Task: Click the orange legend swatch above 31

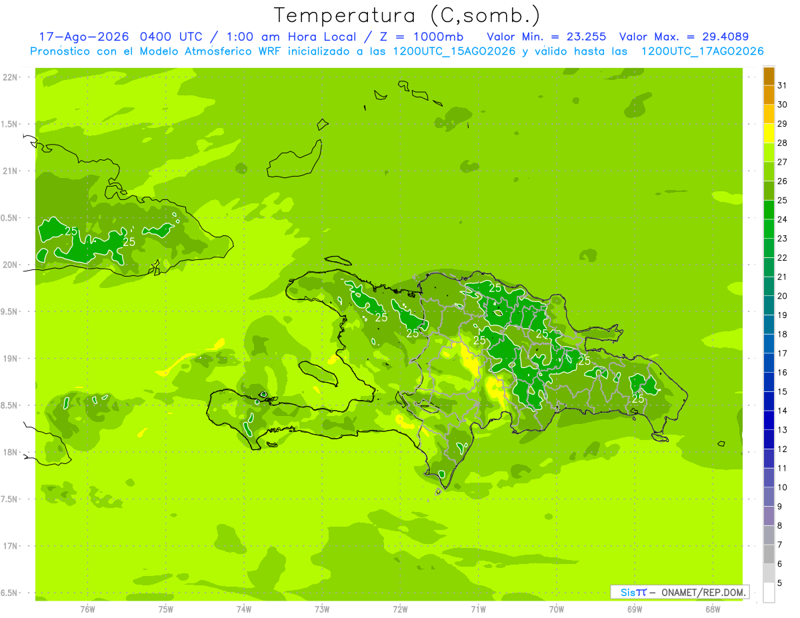Action: click(x=769, y=76)
